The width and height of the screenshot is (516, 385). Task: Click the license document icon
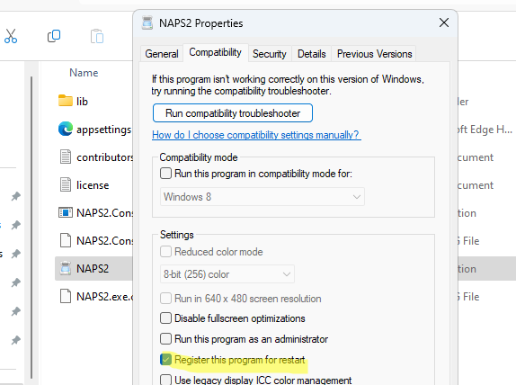point(66,184)
